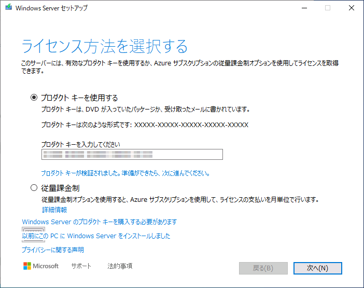The width and height of the screenshot is (364, 288).
Task: Click the ライセンス方法を選択する heading
Action: [104, 46]
